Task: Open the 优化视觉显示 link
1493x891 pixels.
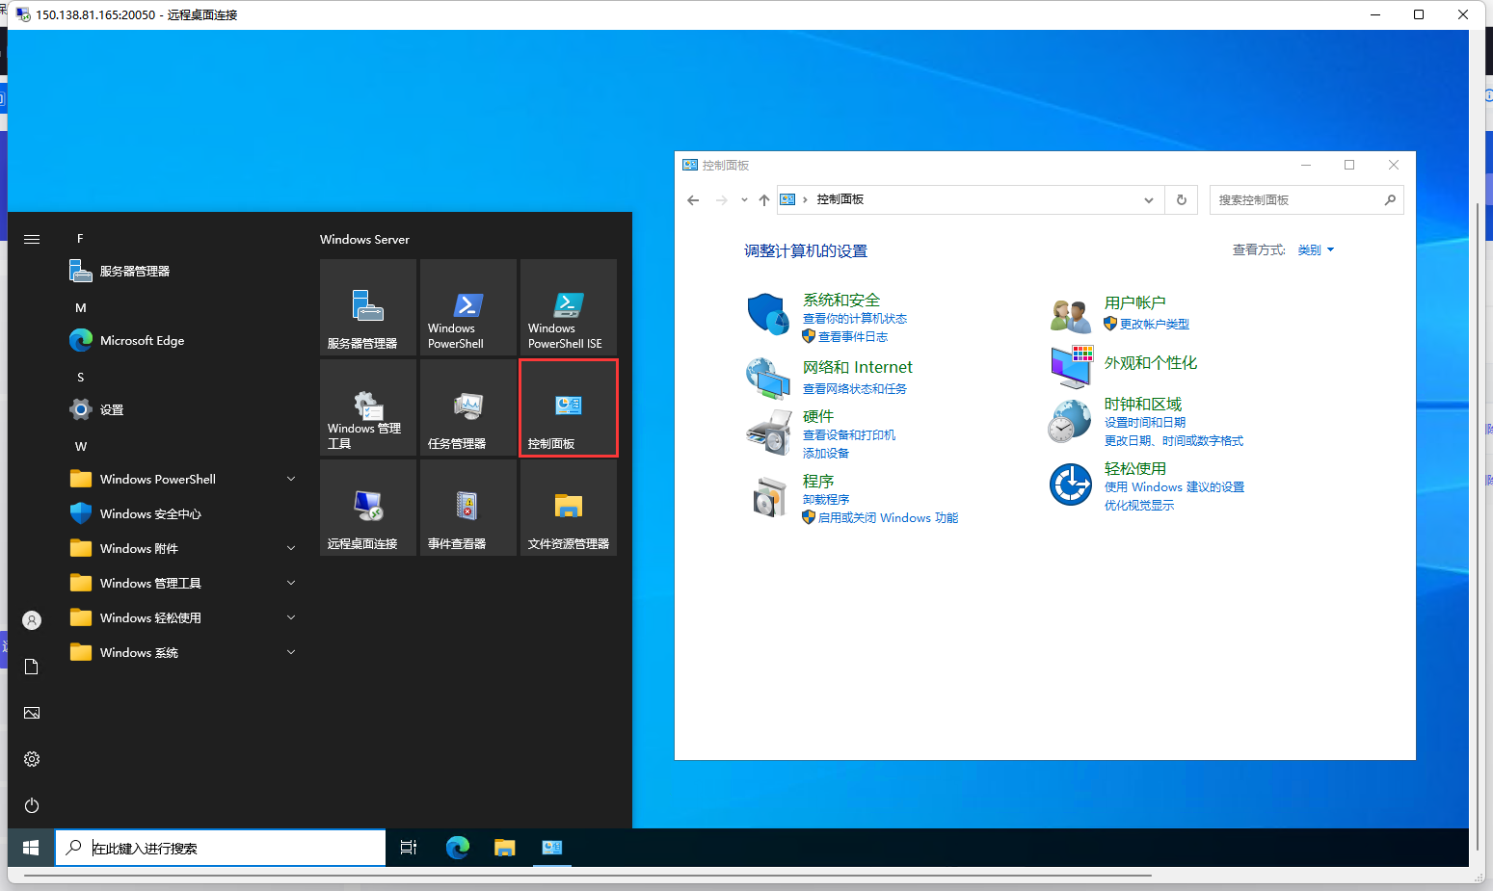Action: click(x=1139, y=506)
